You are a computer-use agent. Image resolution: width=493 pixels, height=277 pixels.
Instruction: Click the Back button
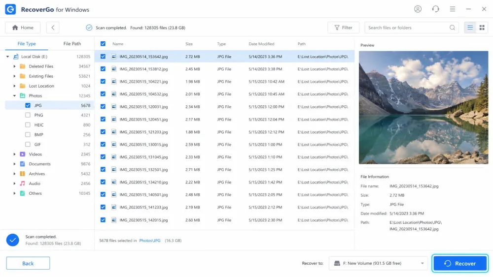point(28,263)
